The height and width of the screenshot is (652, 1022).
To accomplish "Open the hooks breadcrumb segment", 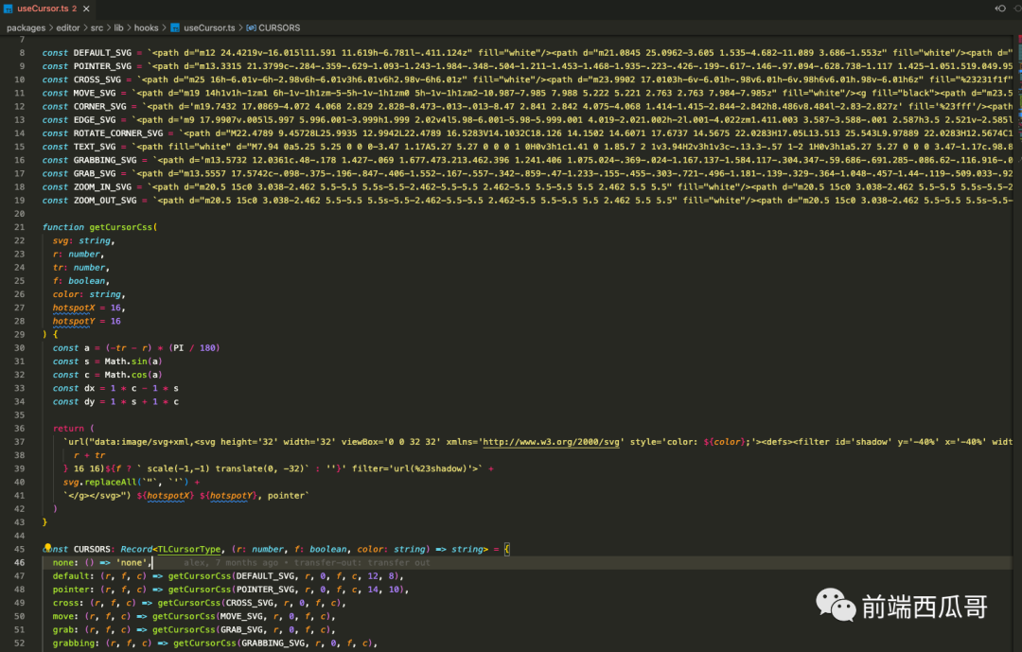I will (x=146, y=28).
